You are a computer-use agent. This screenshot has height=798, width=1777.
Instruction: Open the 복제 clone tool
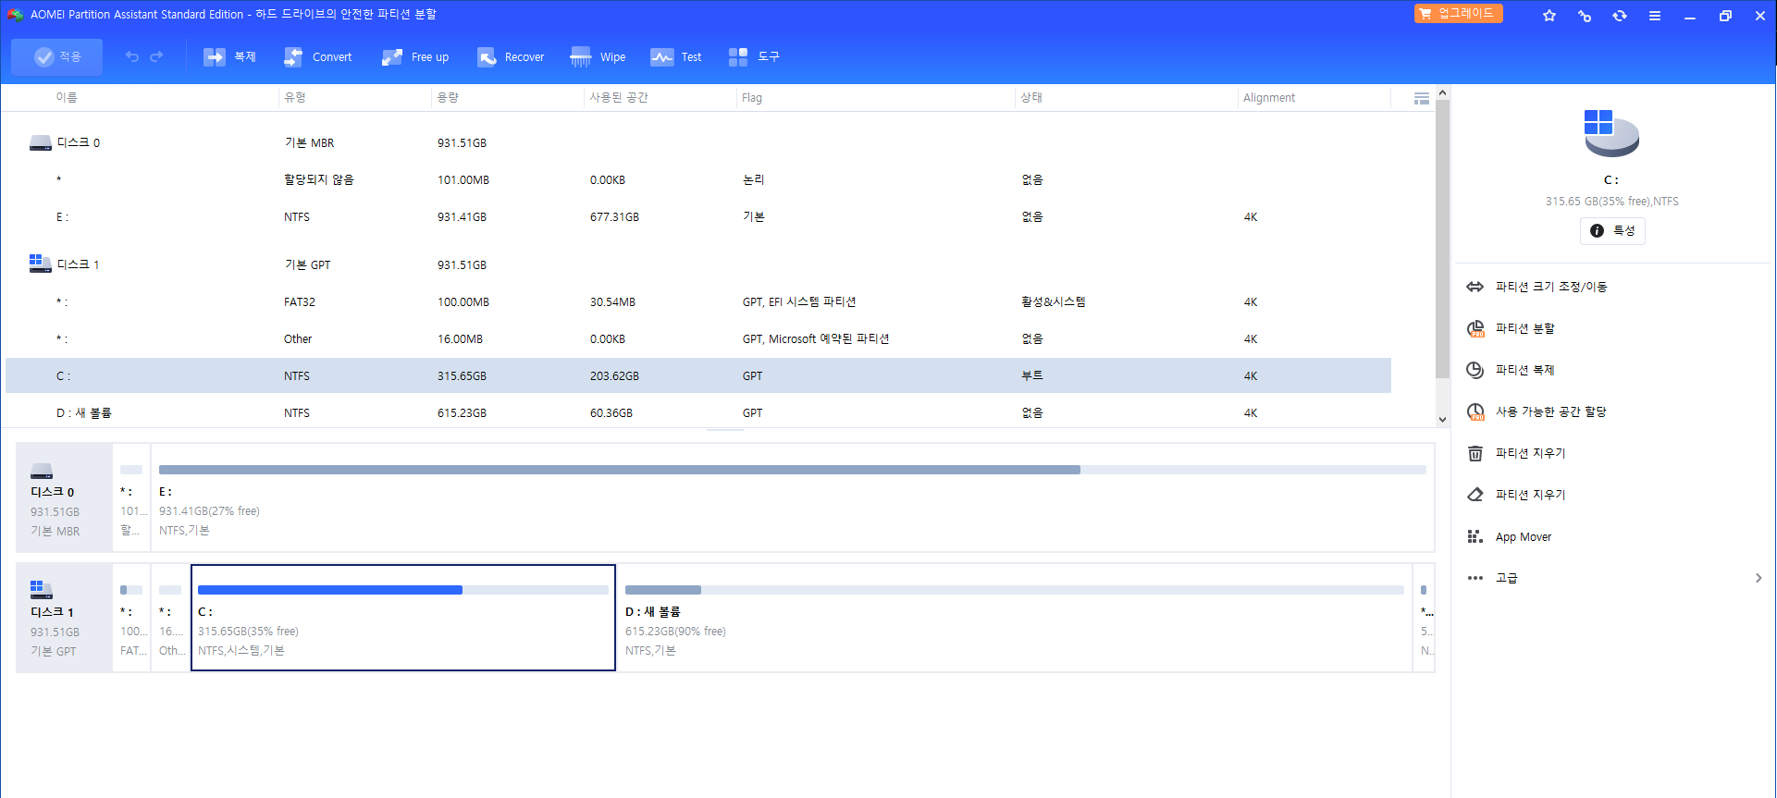click(229, 57)
